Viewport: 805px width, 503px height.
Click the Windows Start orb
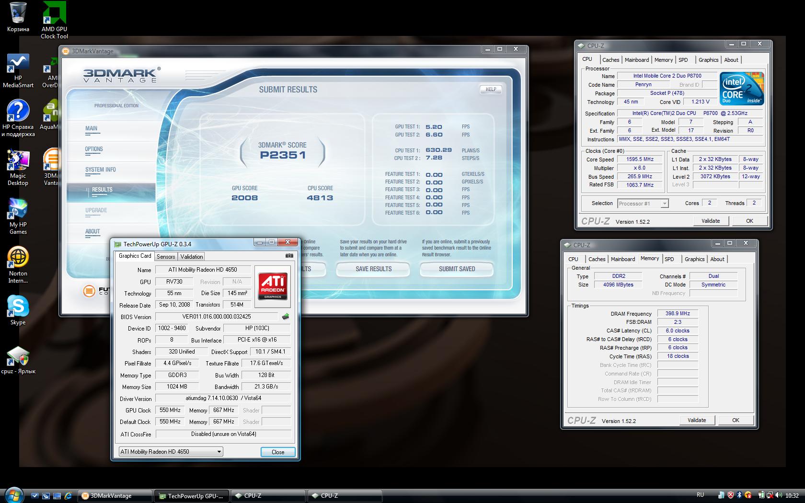[x=13, y=495]
